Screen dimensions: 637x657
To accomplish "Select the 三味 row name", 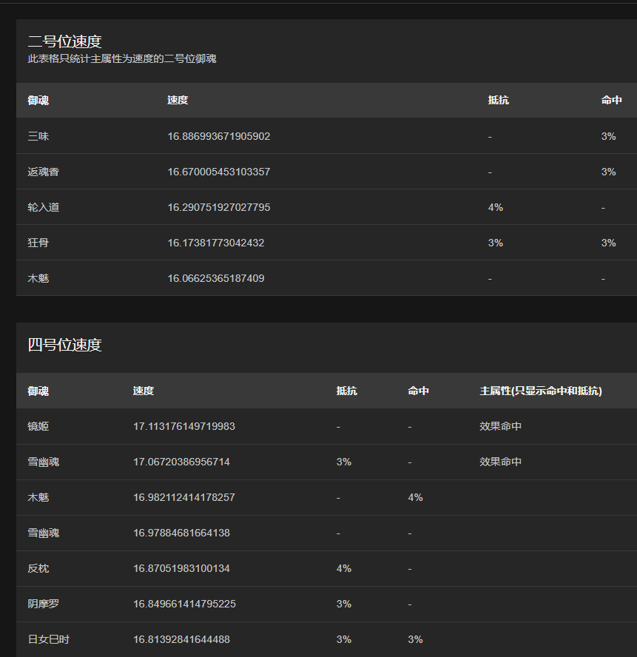I will [x=38, y=136].
